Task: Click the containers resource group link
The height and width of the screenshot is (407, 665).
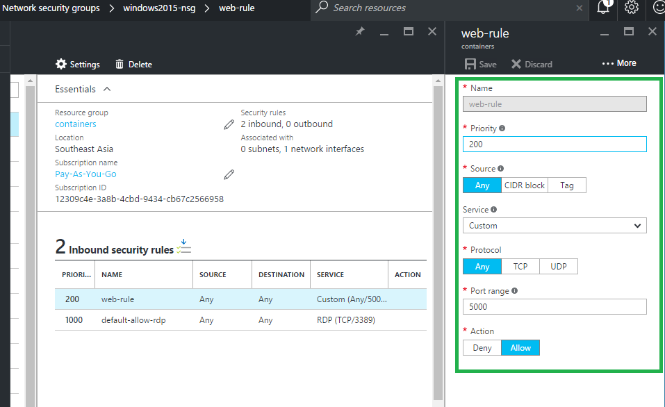Action: click(x=76, y=124)
